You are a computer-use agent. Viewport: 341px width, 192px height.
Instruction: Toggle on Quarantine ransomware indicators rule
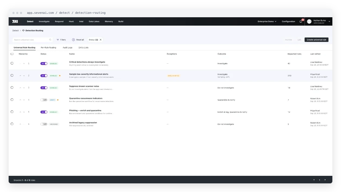pos(44,100)
